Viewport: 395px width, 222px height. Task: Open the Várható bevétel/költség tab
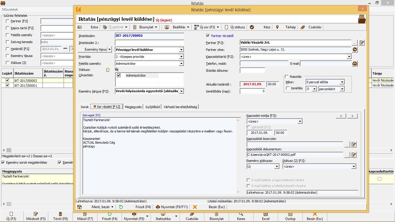pyautogui.click(x=180, y=107)
